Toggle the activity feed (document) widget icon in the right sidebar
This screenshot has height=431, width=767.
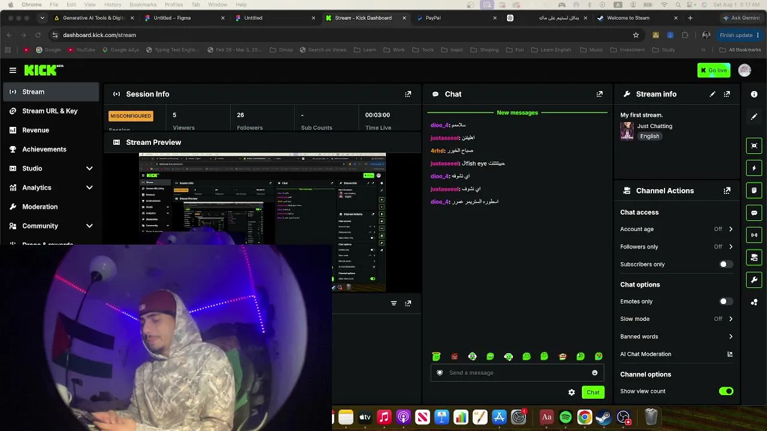[754, 190]
